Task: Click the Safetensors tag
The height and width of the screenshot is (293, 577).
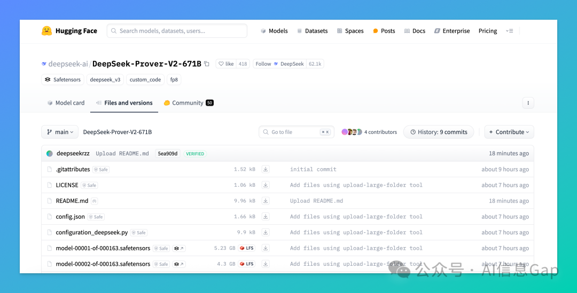Action: tap(63, 80)
